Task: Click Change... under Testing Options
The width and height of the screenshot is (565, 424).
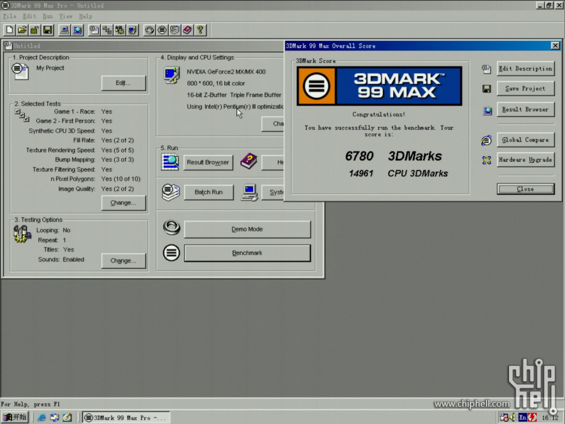Action: pos(123,261)
